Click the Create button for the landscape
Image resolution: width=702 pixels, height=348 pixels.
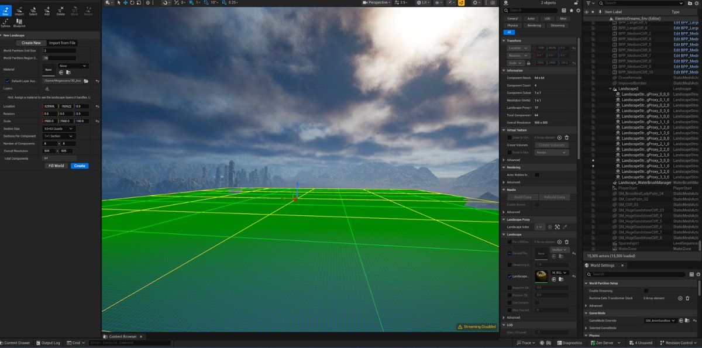click(79, 166)
